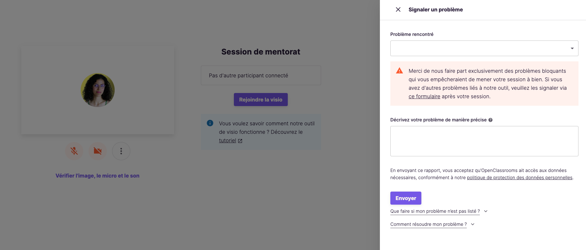Image resolution: width=586 pixels, height=250 pixels.
Task: Focus the problem description text area
Action: pyautogui.click(x=484, y=141)
